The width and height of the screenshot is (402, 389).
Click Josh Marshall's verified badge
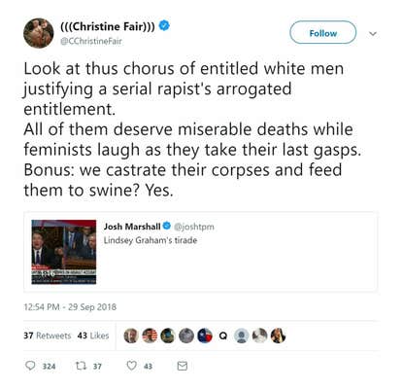[166, 226]
